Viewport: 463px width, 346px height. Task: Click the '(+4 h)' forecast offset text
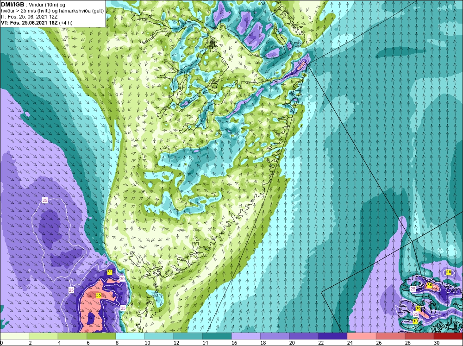66,22
